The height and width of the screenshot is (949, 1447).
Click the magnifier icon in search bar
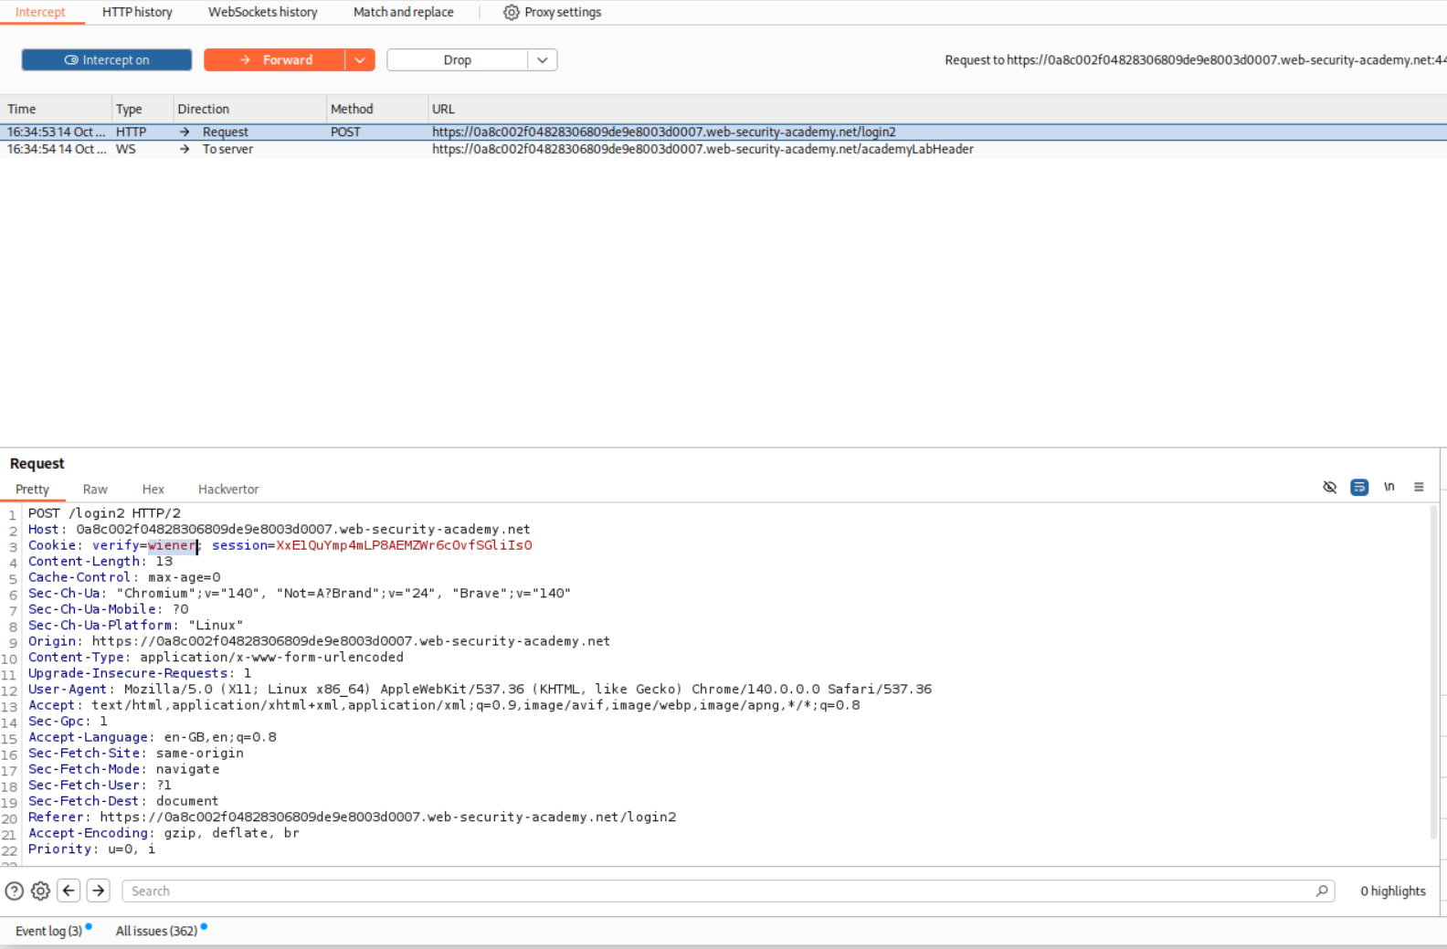tap(1322, 891)
